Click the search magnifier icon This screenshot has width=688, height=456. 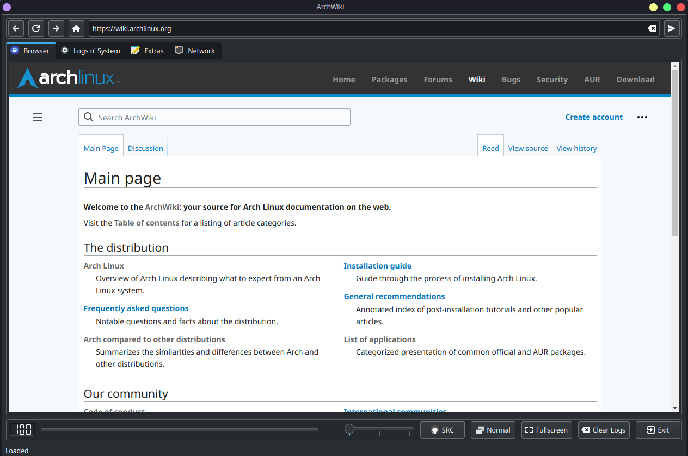[x=89, y=117]
